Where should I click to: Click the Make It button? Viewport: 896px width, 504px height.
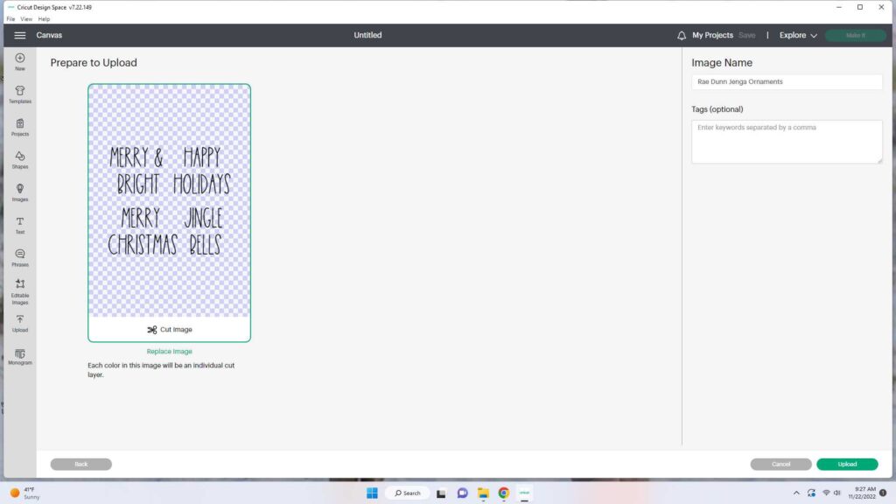tap(856, 35)
